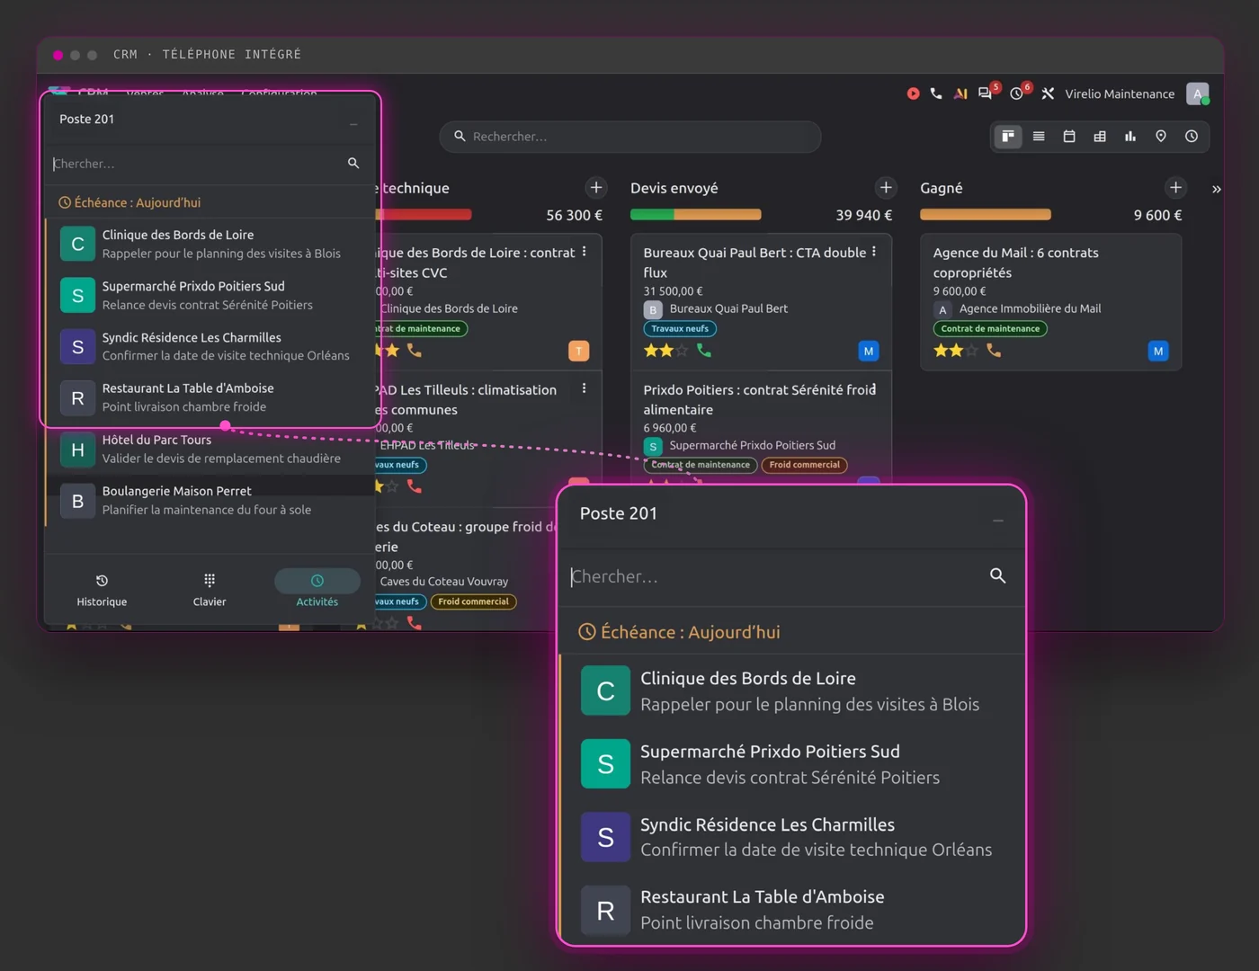This screenshot has width=1259, height=971.
Task: Click the 56 300 € column total
Action: point(575,215)
